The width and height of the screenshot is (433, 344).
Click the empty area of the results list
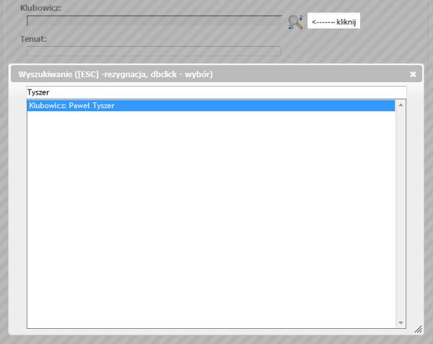(211, 216)
